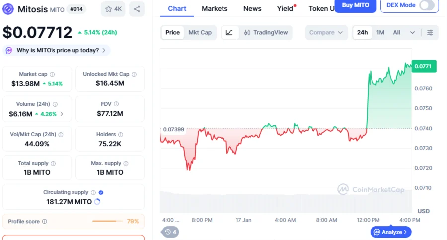This screenshot has height=240, width=447.
Task: Expand the time range chevron after All
Action: (x=412, y=33)
